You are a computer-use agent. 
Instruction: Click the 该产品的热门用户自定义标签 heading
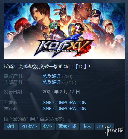pyautogui.click(x=34, y=119)
